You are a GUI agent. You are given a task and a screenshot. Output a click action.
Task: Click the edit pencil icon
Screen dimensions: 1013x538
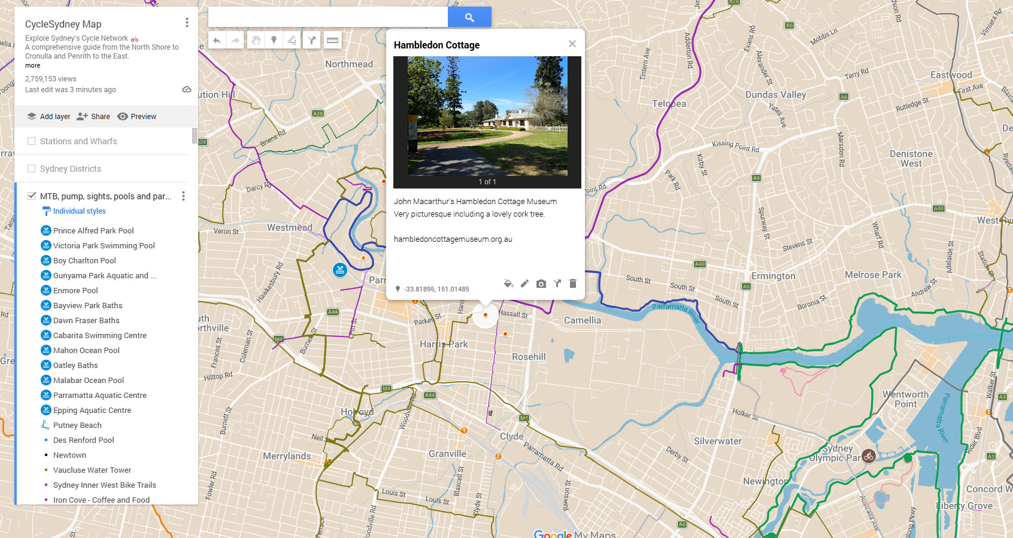(x=524, y=284)
